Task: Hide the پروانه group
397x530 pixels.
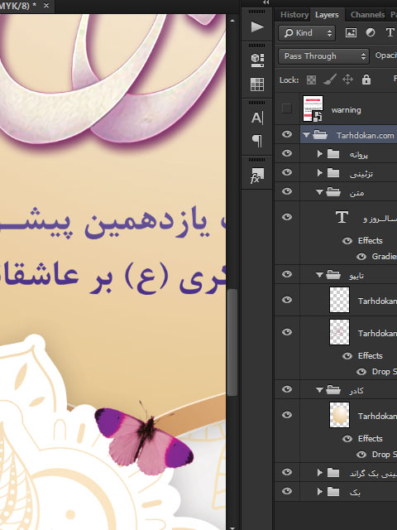Action: tap(287, 153)
